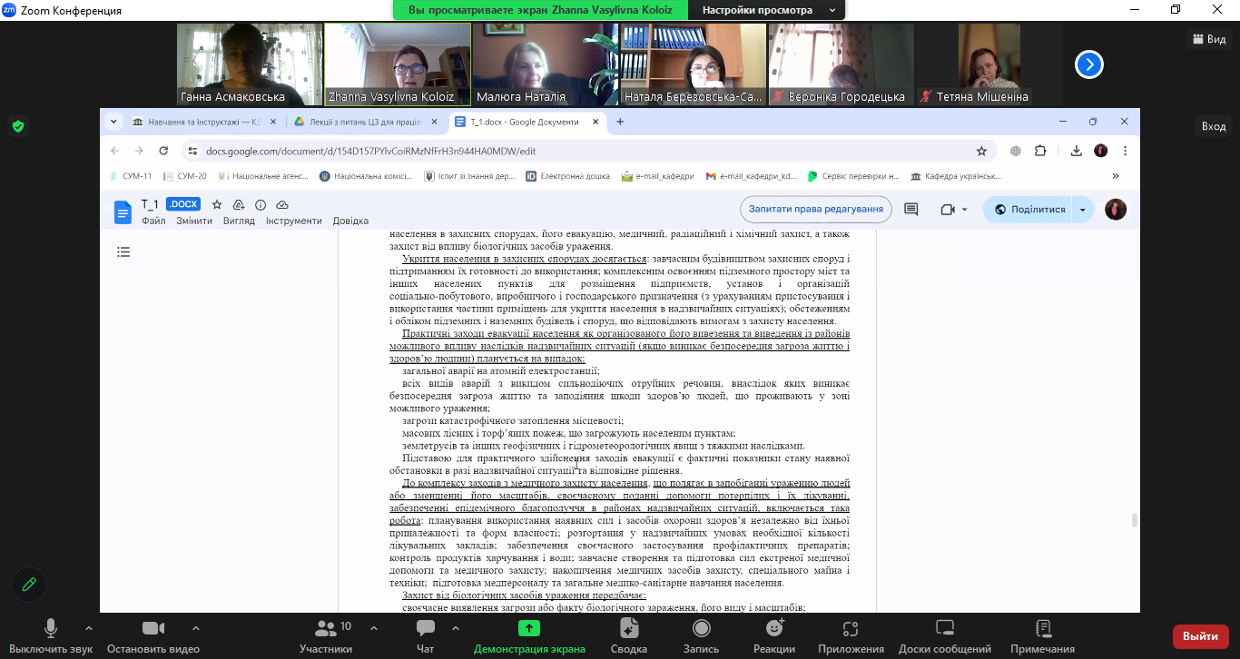This screenshot has height=659, width=1240.
Task: Expand audio options arrow beside microphone
Action: pos(89,627)
